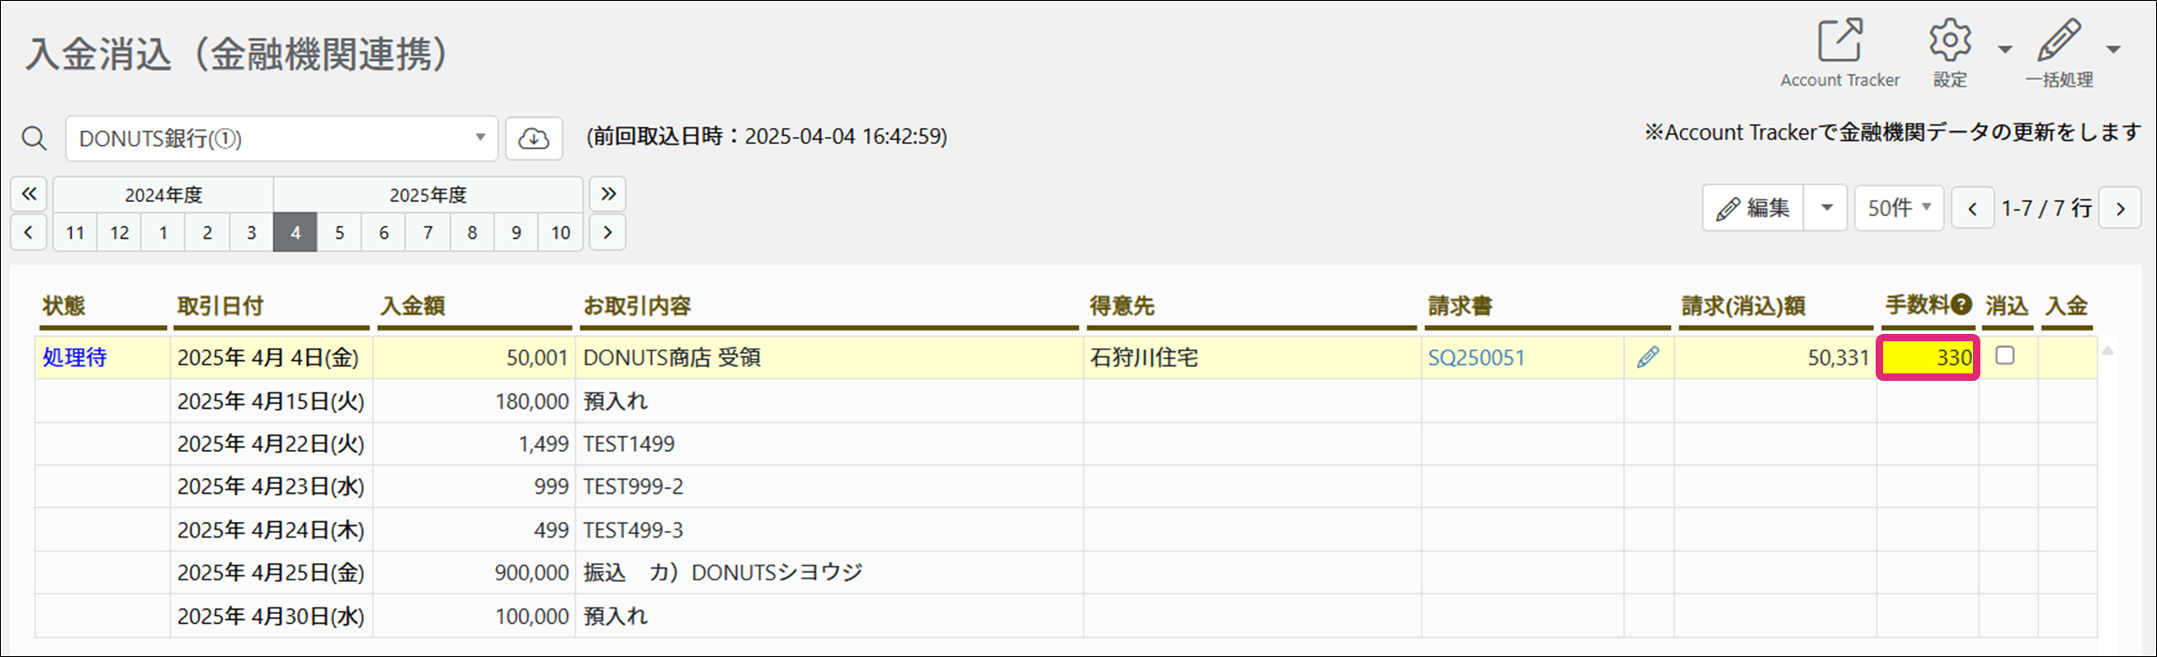Select month 5 in the period tabs

[x=339, y=232]
